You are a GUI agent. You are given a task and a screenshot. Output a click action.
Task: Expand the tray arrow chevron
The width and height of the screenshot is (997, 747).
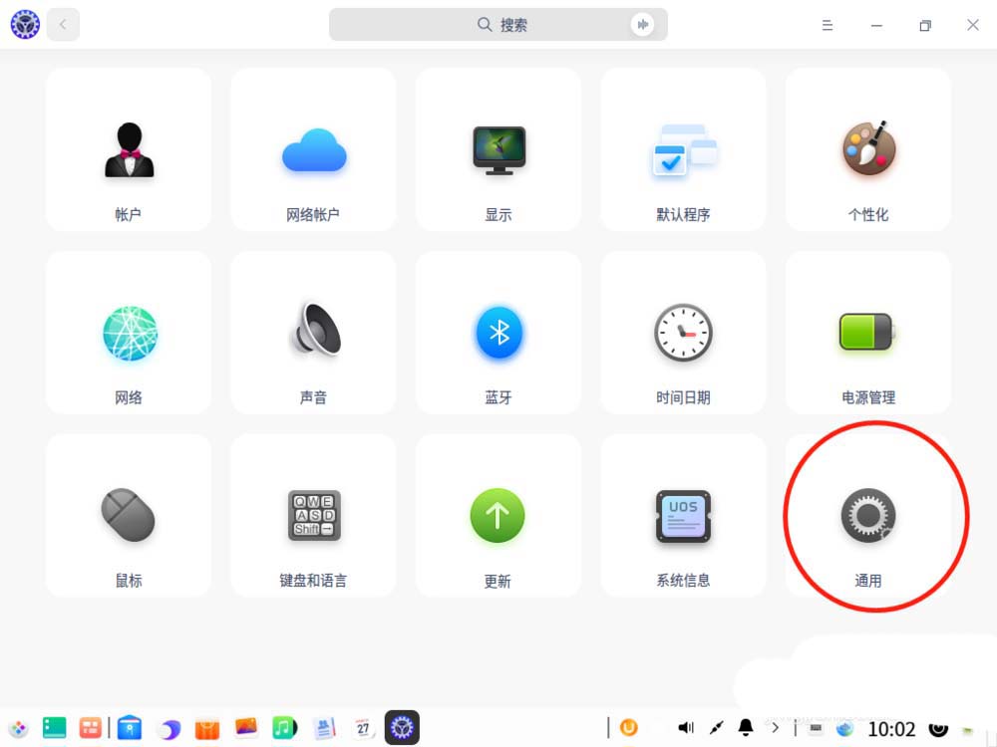[x=775, y=727]
